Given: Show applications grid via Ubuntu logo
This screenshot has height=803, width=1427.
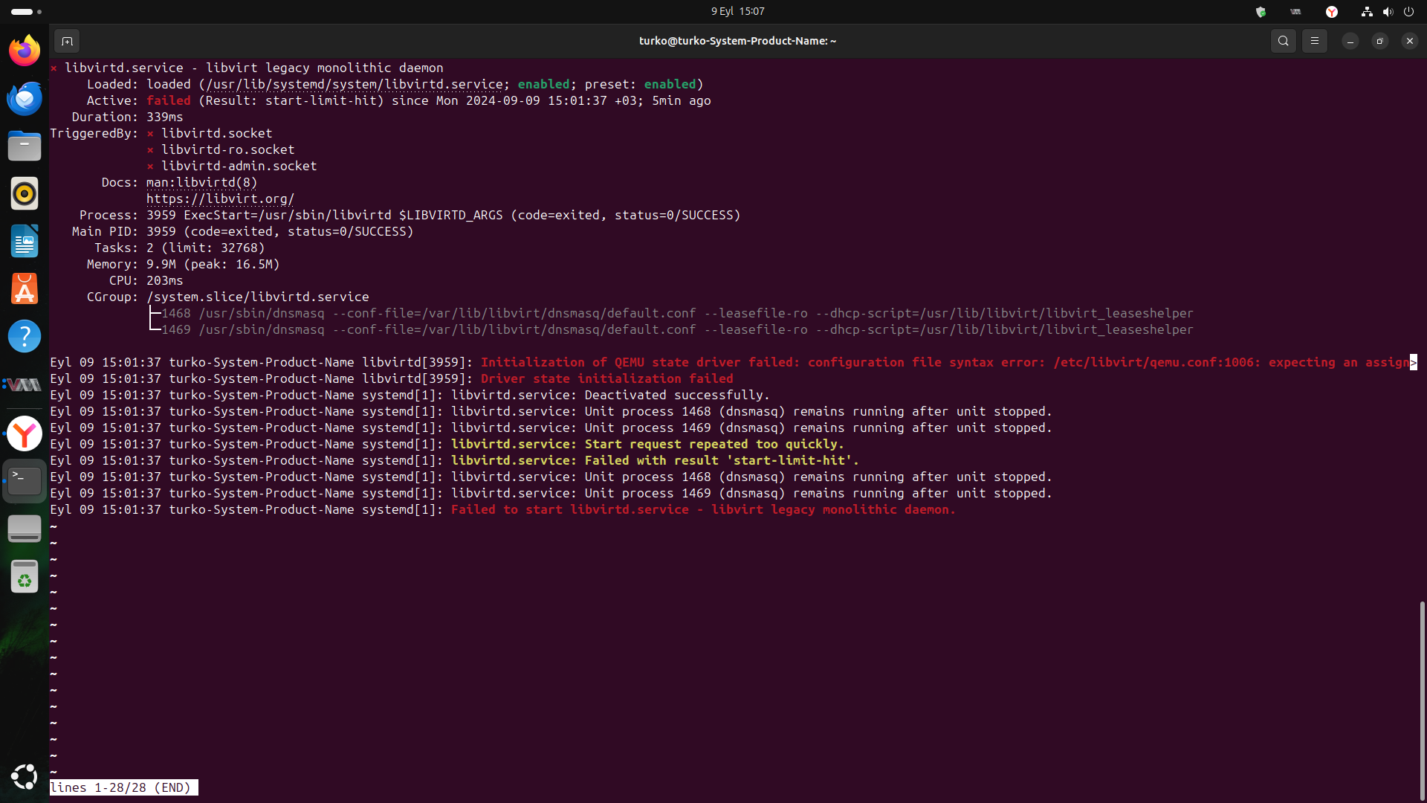Looking at the screenshot, I should click(25, 777).
